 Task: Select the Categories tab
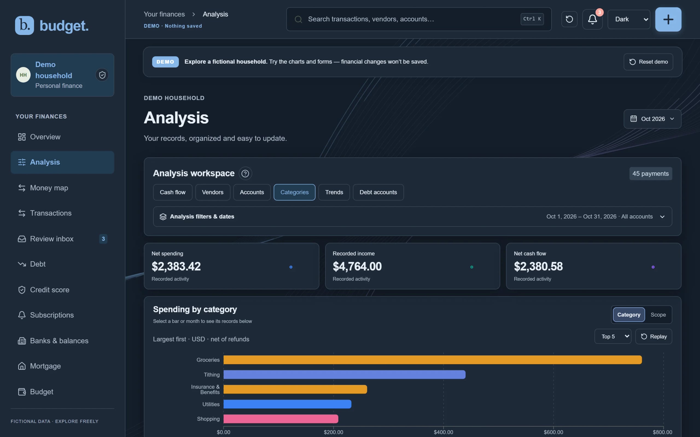coord(294,192)
